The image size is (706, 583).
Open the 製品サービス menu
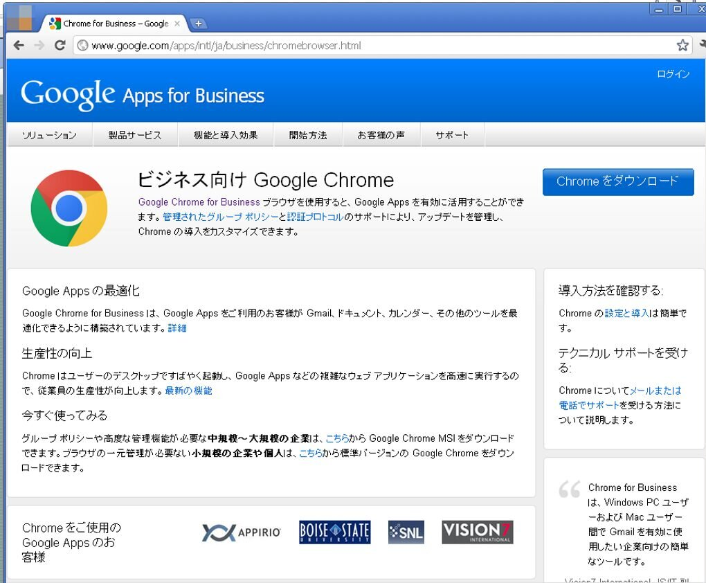click(136, 135)
